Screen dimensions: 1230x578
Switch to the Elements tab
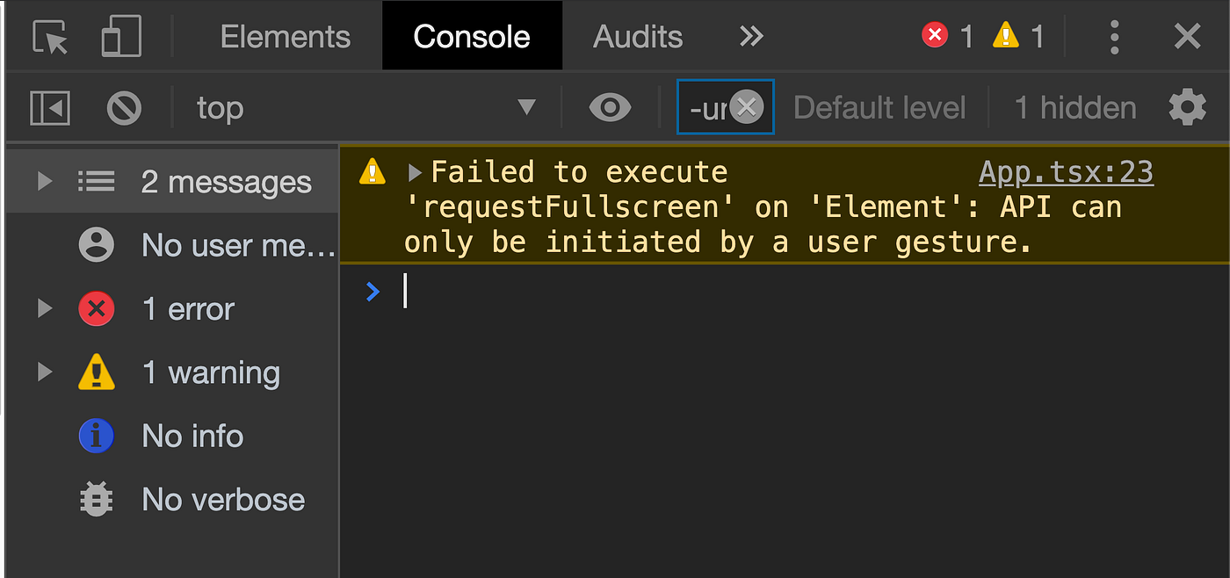pyautogui.click(x=285, y=36)
